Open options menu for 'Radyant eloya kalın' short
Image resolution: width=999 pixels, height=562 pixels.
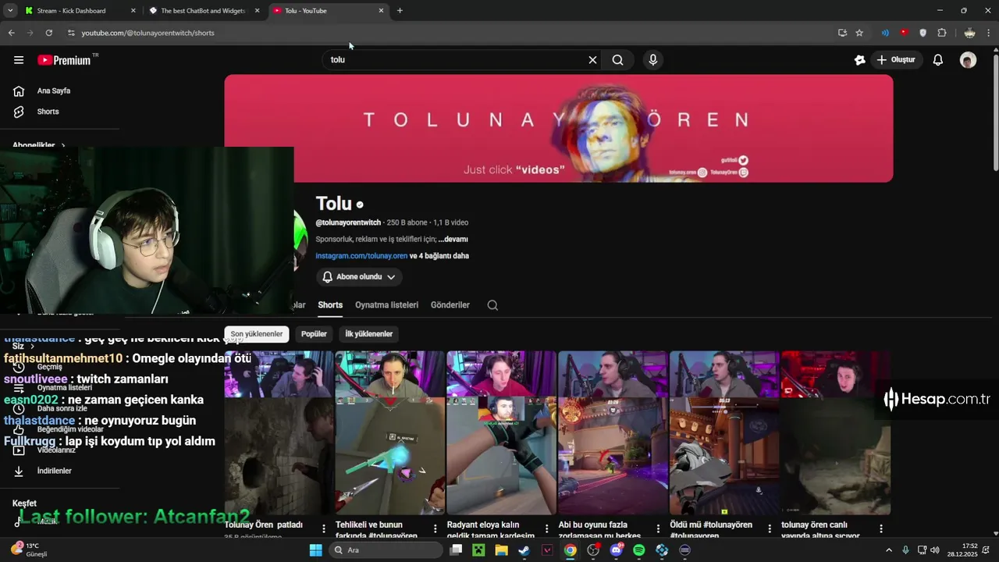(x=546, y=528)
